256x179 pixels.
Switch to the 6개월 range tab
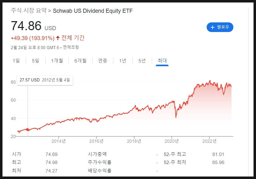pos(80,61)
